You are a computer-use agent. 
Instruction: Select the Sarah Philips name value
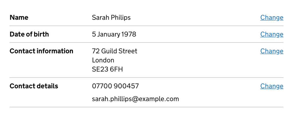pos(111,18)
